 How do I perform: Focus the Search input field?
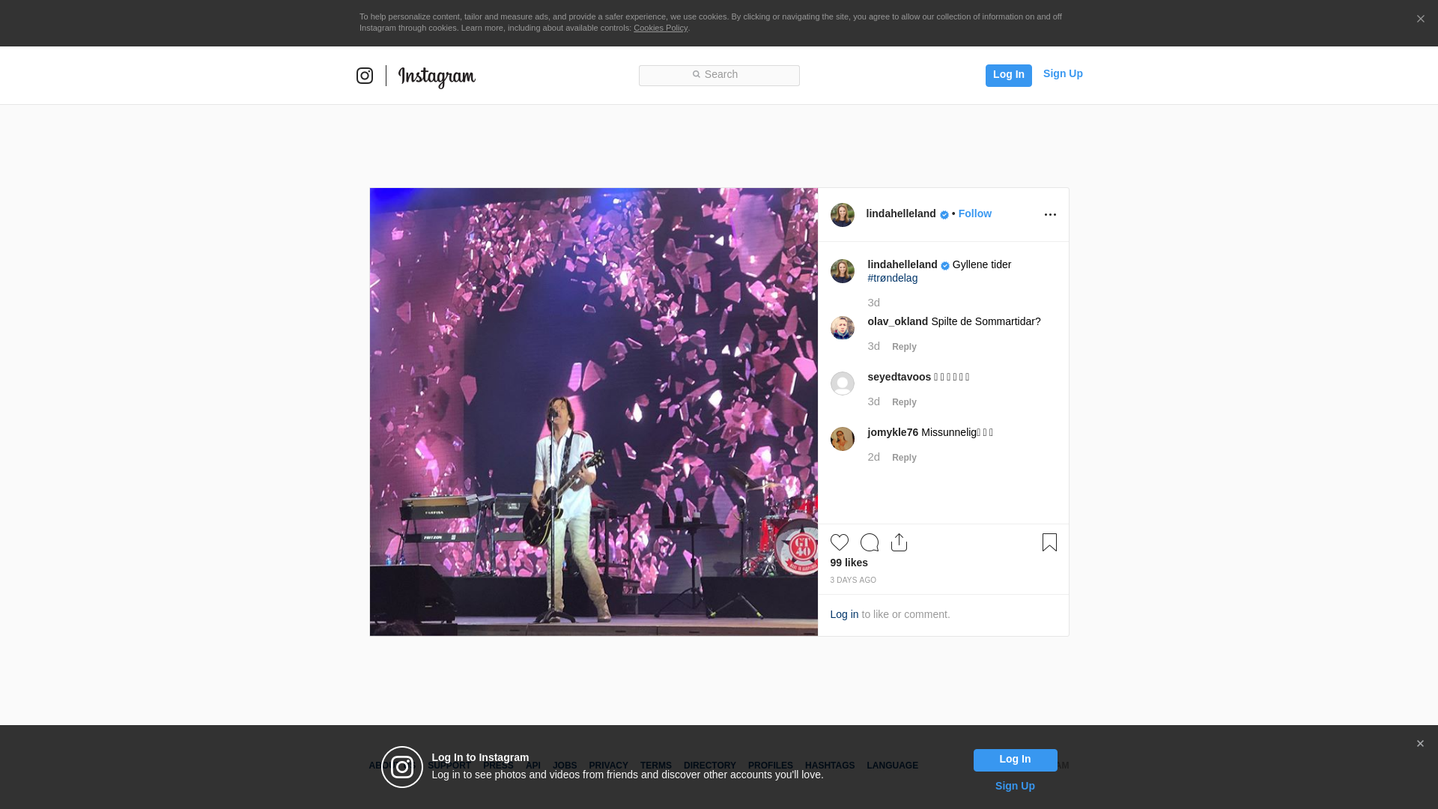click(x=719, y=75)
